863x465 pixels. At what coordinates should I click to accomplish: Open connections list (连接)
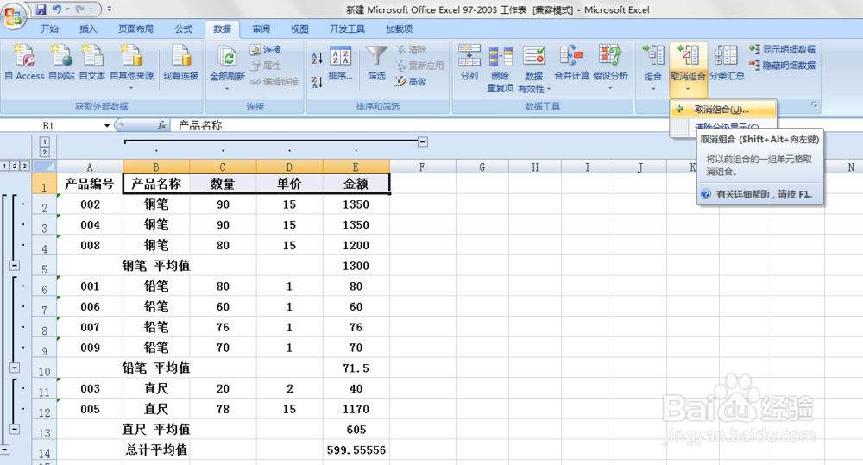pos(265,49)
